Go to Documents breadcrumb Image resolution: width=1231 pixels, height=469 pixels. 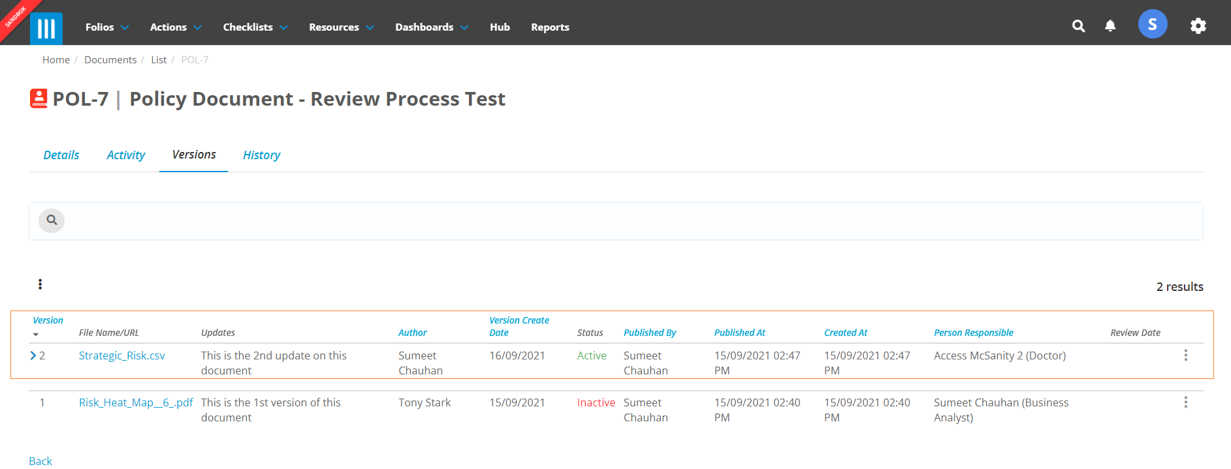[x=110, y=60]
